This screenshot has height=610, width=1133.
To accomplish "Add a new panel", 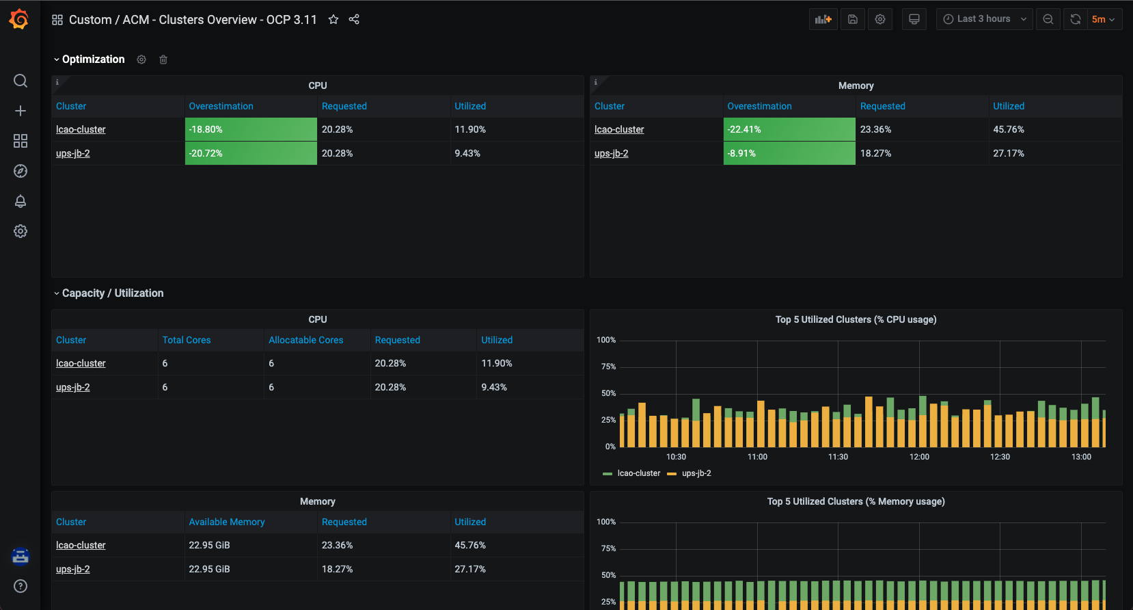I will point(823,19).
